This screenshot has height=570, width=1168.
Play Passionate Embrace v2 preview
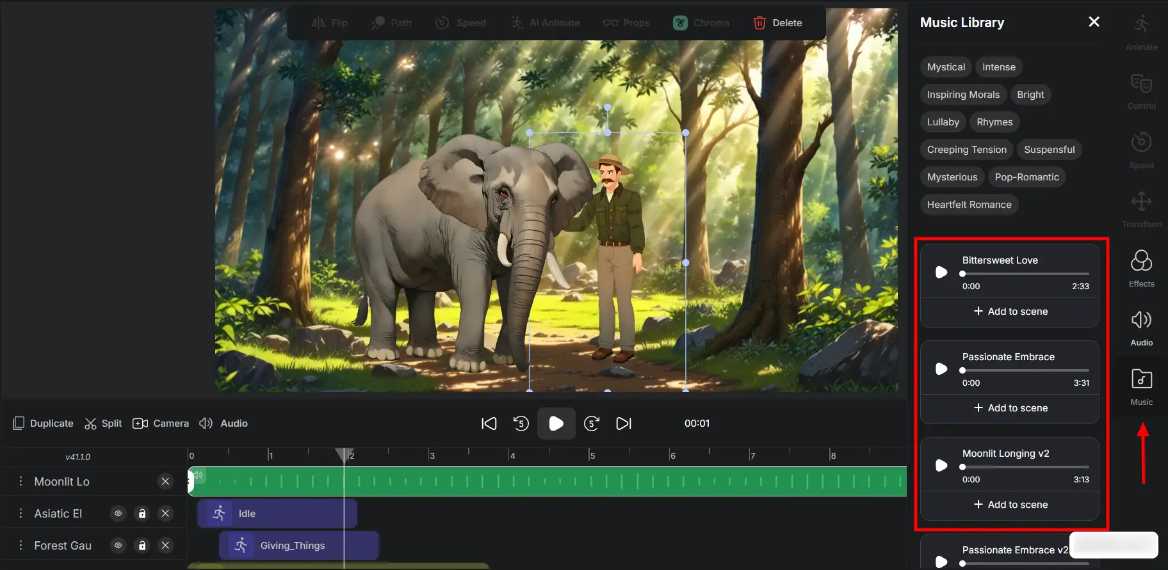[941, 562]
